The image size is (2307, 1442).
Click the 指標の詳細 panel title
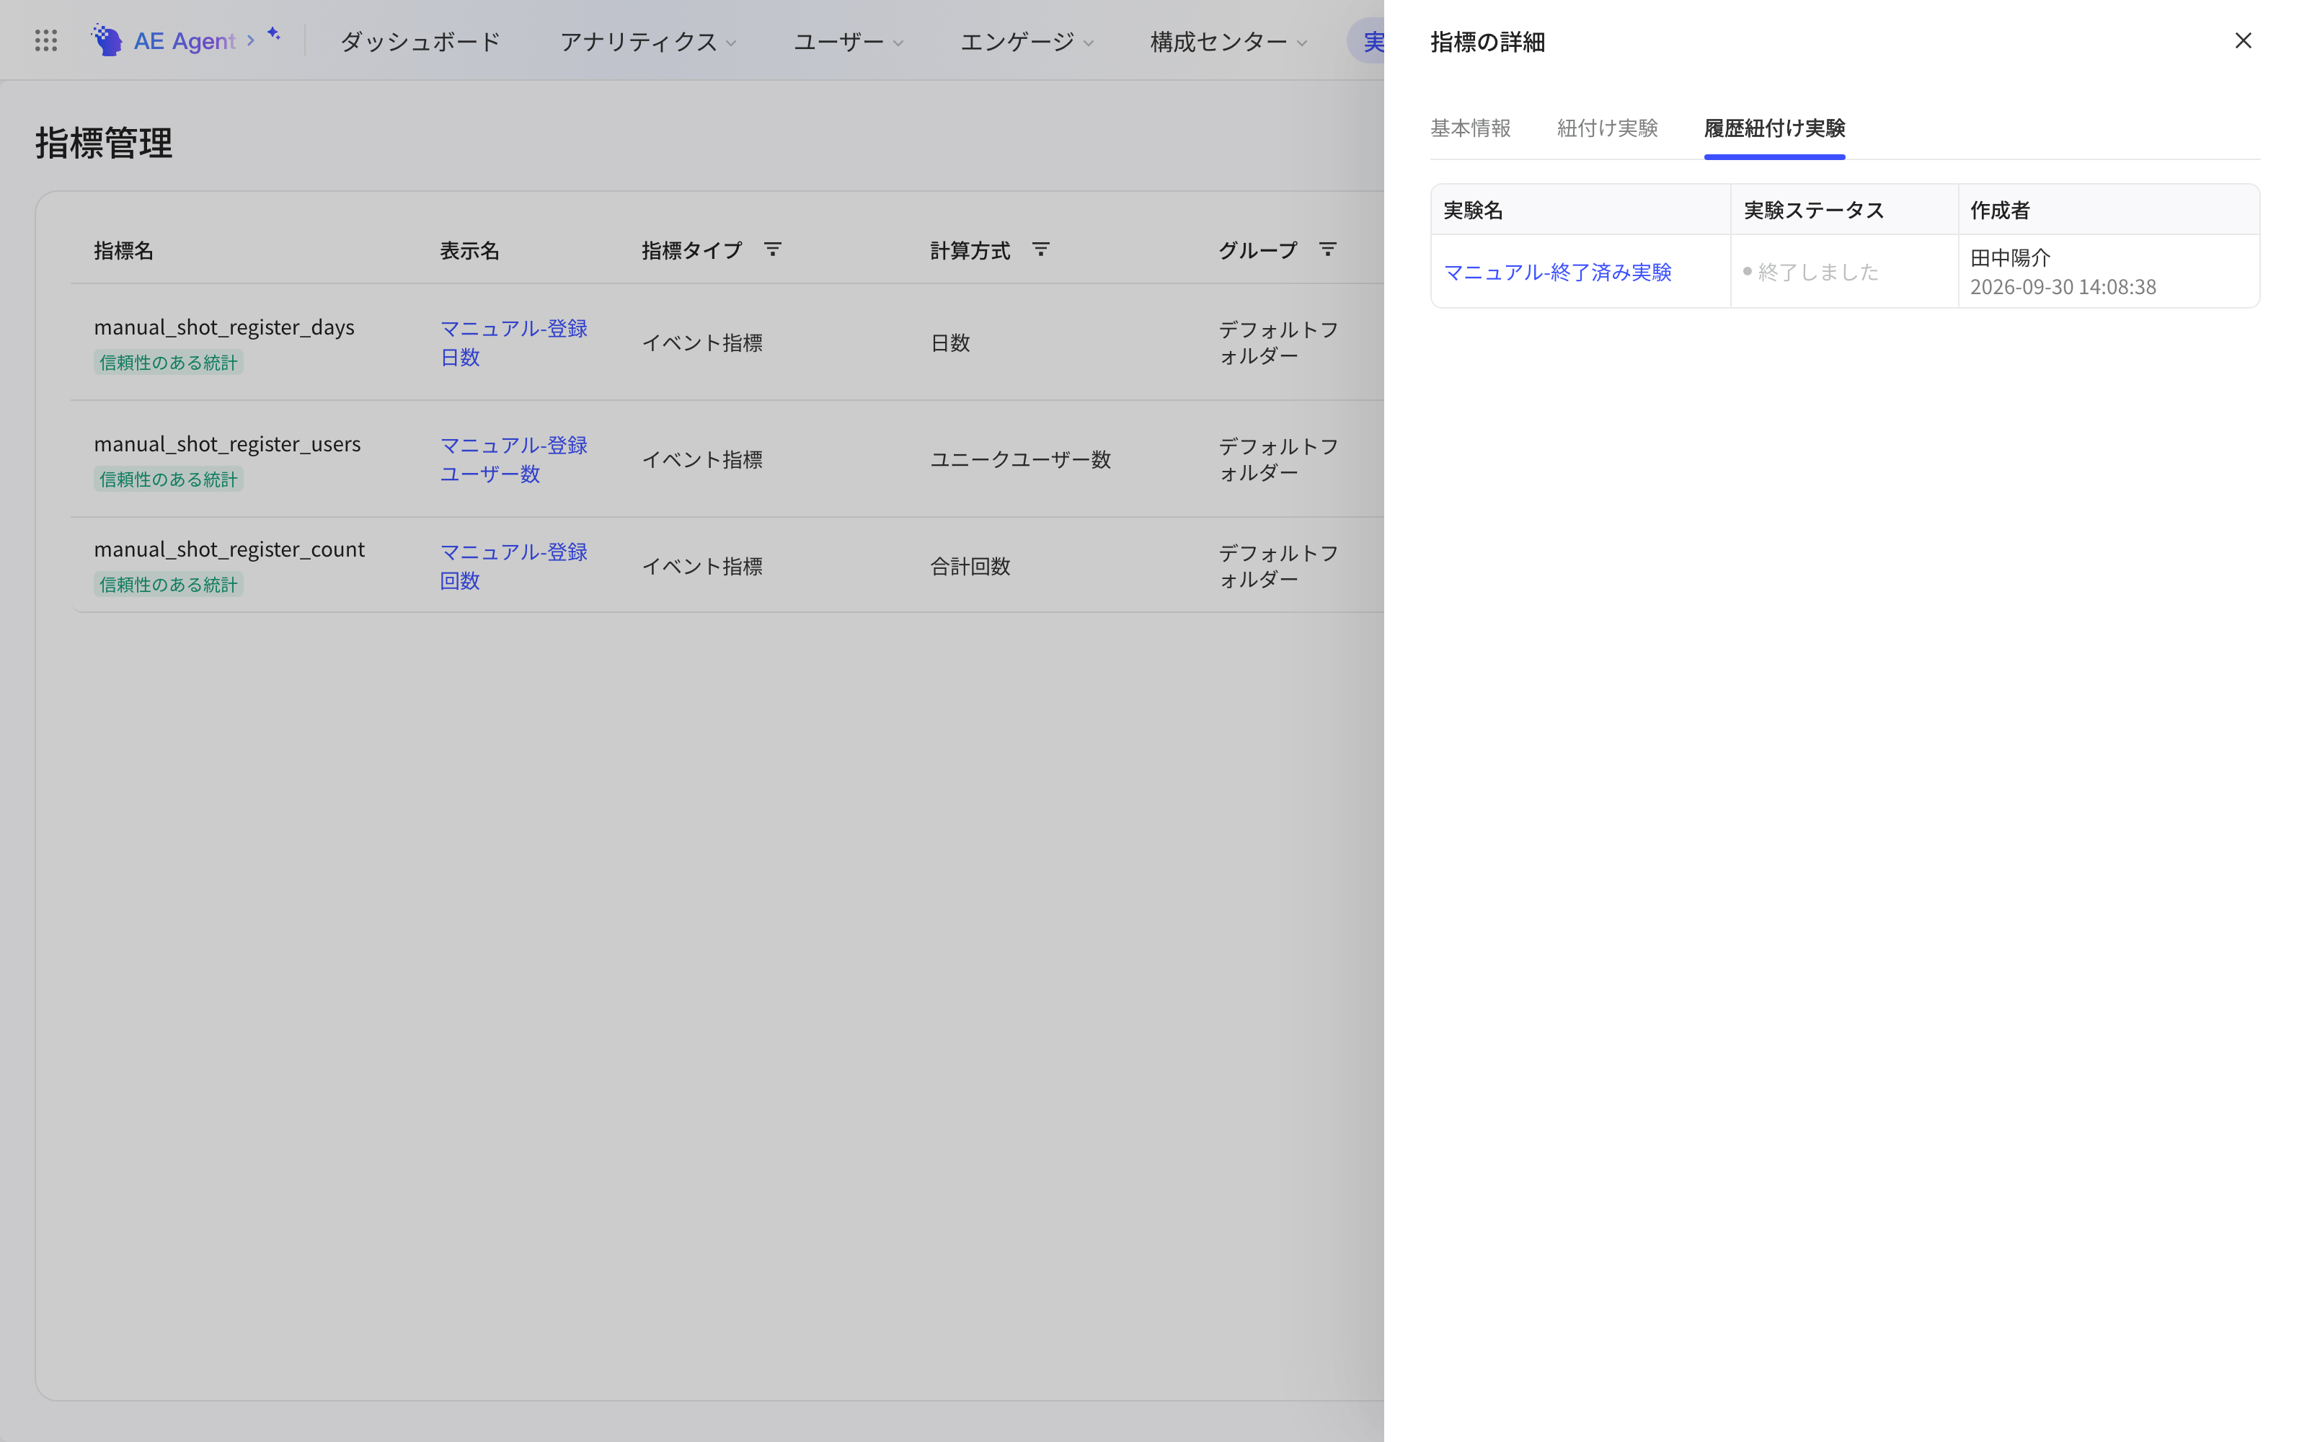click(x=1487, y=42)
